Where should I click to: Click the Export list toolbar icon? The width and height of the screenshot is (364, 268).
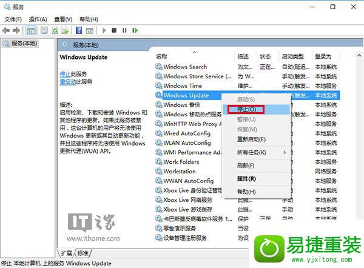(x=66, y=31)
